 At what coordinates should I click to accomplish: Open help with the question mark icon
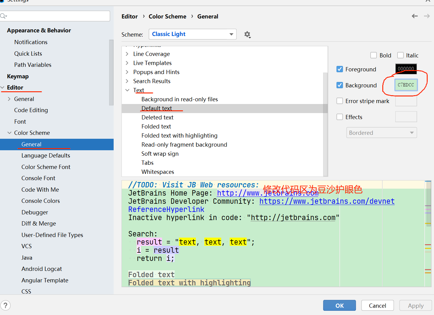point(5,305)
